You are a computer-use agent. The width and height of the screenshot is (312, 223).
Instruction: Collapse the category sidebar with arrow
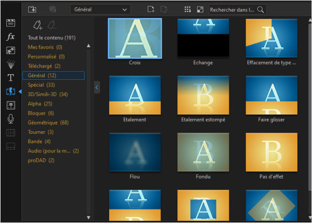click(x=97, y=88)
